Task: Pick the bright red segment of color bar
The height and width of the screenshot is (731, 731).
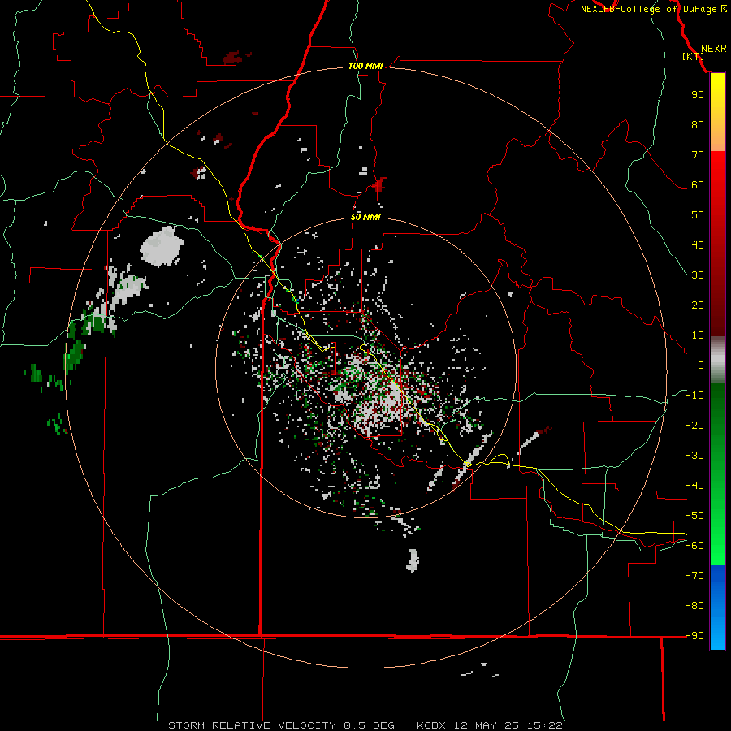Action: click(x=717, y=171)
